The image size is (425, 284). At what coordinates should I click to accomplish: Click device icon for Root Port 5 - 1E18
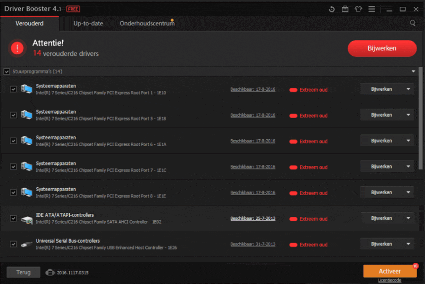pyautogui.click(x=27, y=115)
